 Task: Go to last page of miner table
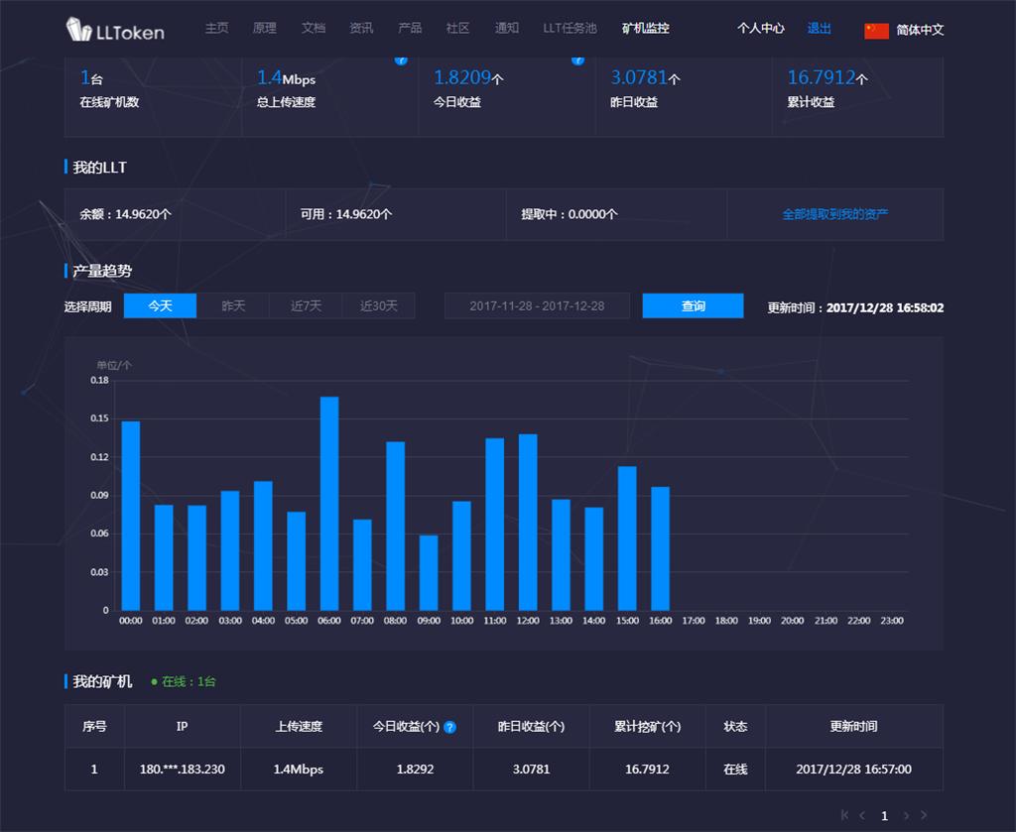click(925, 815)
